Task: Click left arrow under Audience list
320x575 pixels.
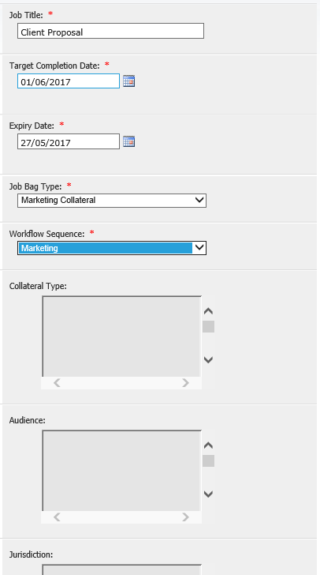Action: [57, 517]
